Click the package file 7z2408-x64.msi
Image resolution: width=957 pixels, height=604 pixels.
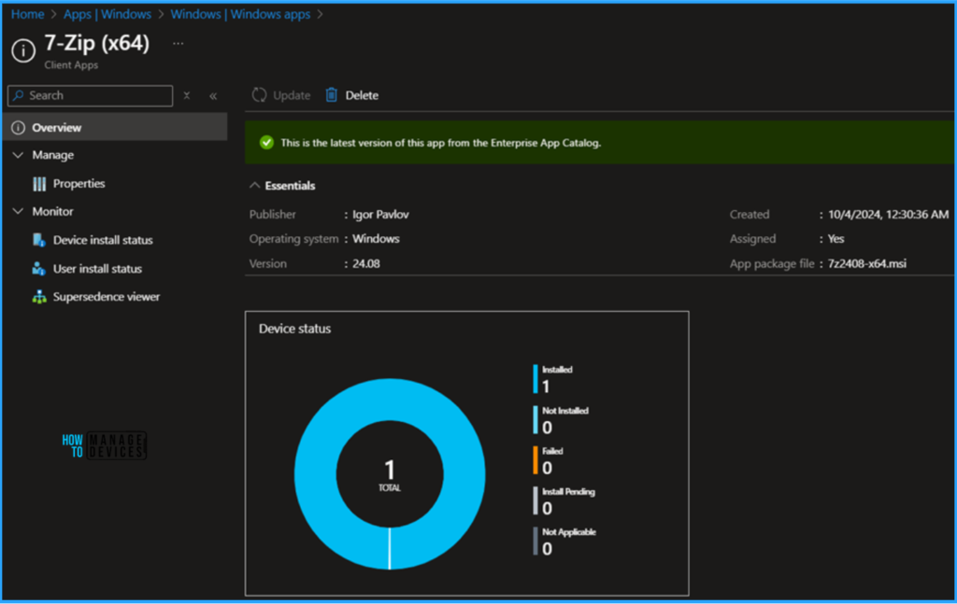tap(866, 264)
